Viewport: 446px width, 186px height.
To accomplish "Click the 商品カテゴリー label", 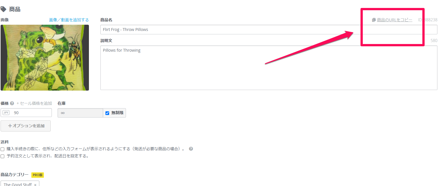I will 15,175.
